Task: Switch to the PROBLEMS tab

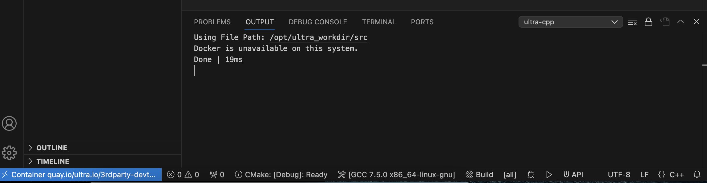Action: coord(212,22)
